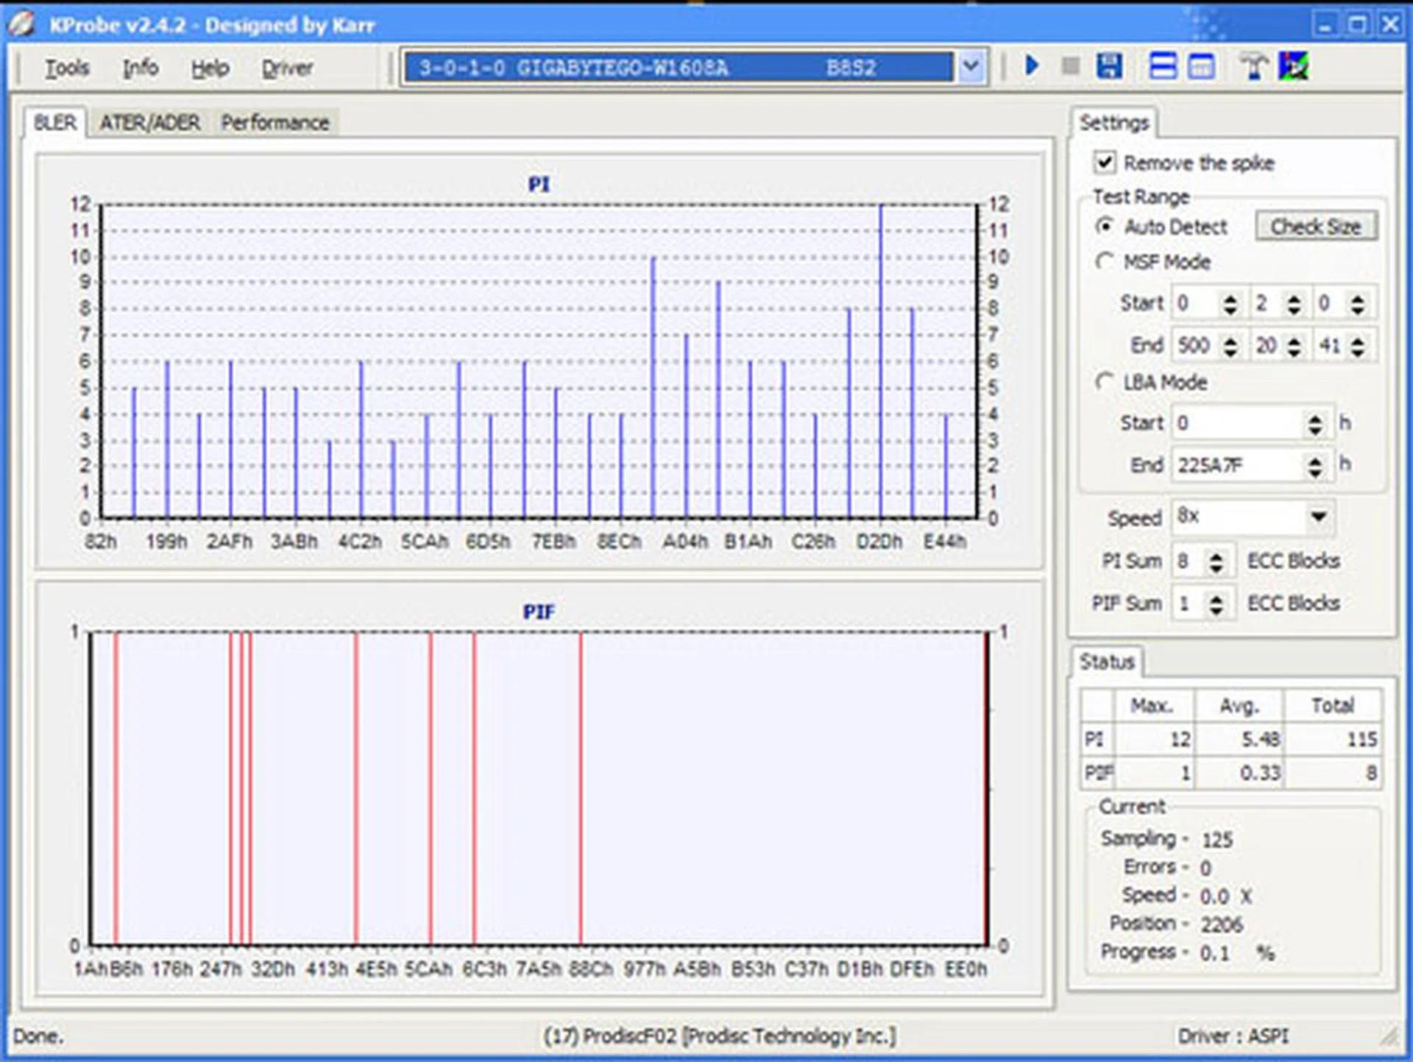1413x1062 pixels.
Task: Click the gray stop square icon
Action: 1071,66
